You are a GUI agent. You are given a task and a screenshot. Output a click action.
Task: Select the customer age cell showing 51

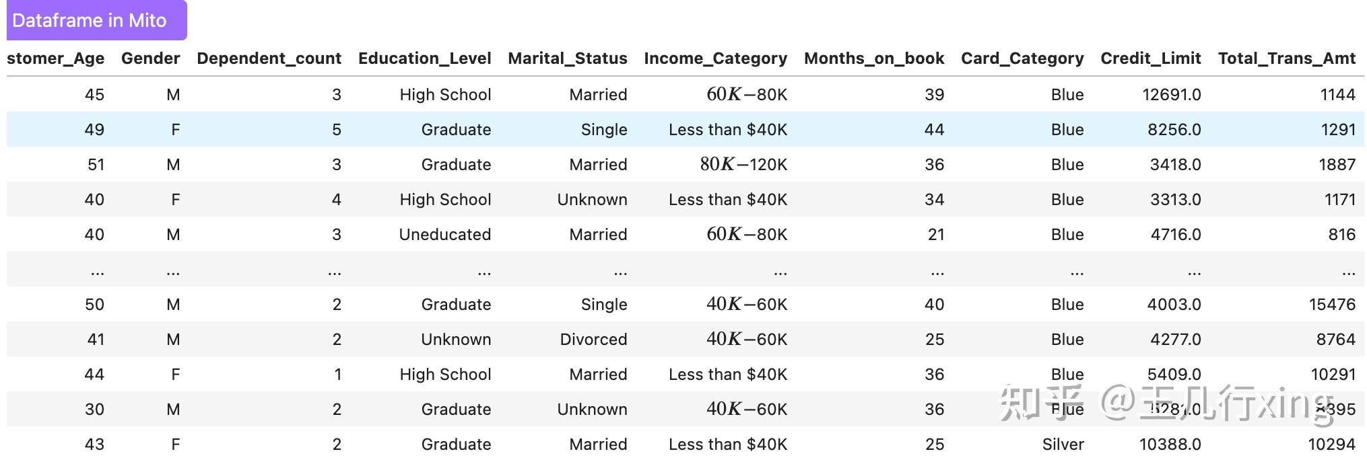point(96,165)
